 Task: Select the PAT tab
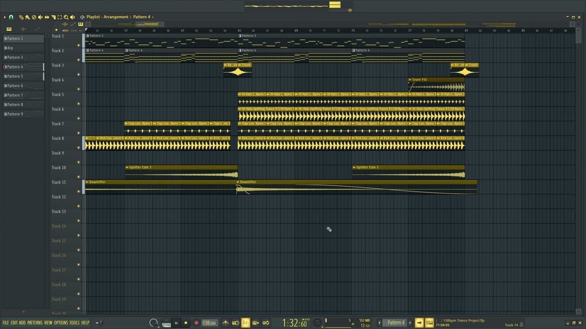(81, 31)
